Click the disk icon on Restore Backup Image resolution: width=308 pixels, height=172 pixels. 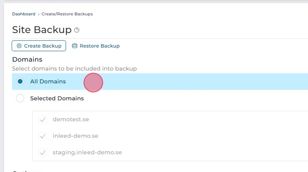75,46
